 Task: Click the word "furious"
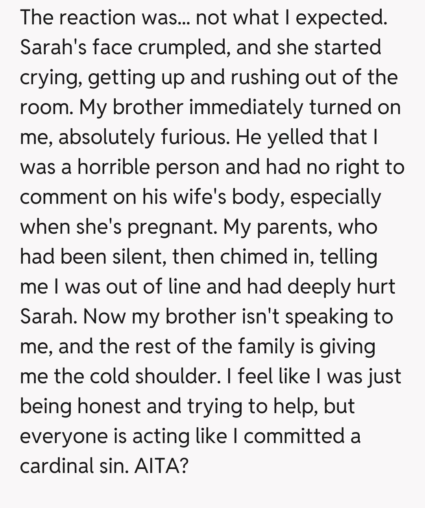pyautogui.click(x=195, y=137)
